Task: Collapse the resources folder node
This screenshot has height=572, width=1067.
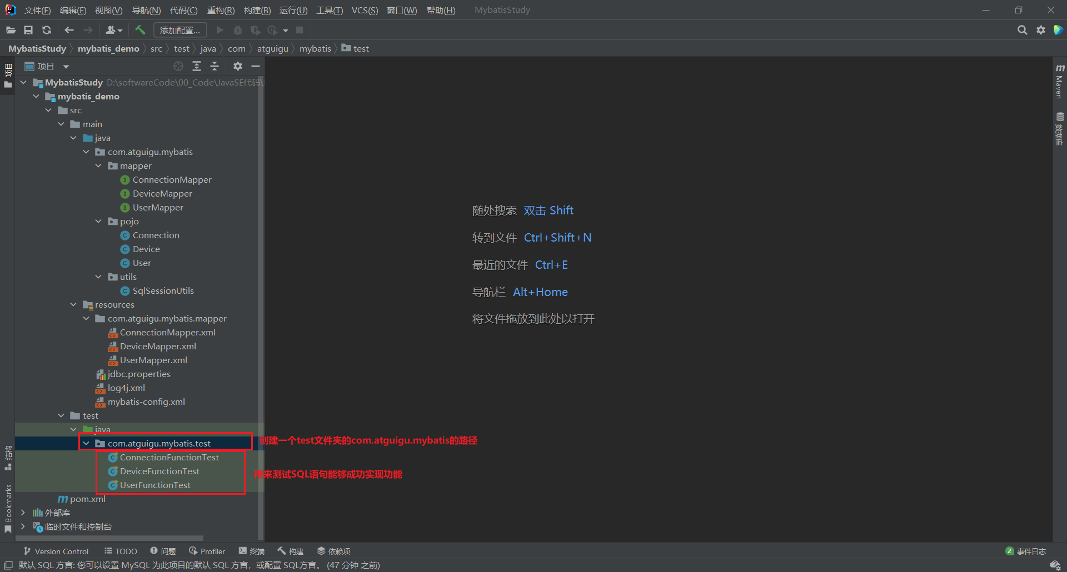Action: [x=73, y=305]
